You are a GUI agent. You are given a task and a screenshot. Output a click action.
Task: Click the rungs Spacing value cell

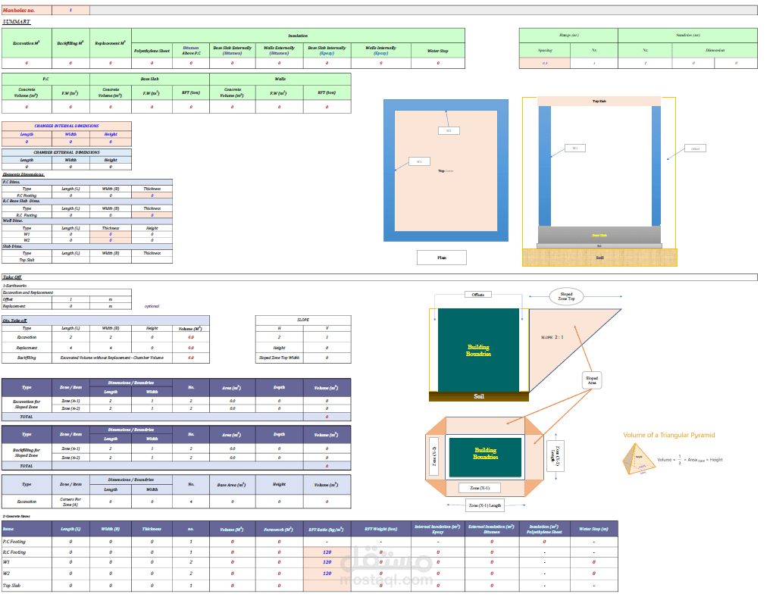(545, 63)
